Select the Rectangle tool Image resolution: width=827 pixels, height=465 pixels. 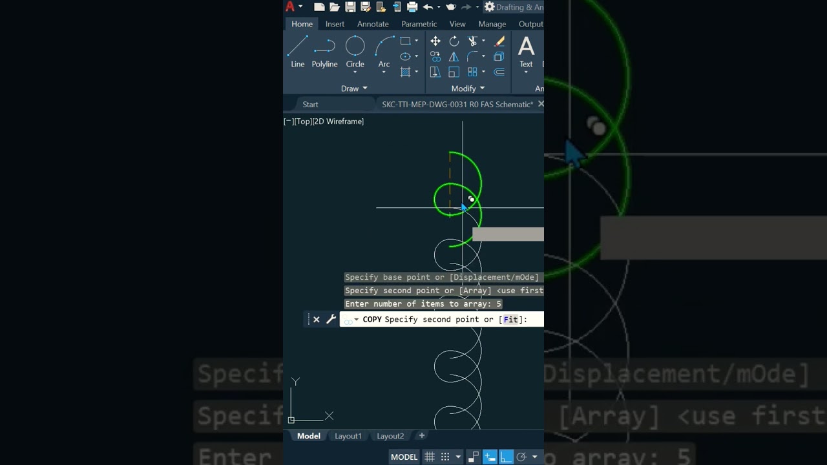405,41
